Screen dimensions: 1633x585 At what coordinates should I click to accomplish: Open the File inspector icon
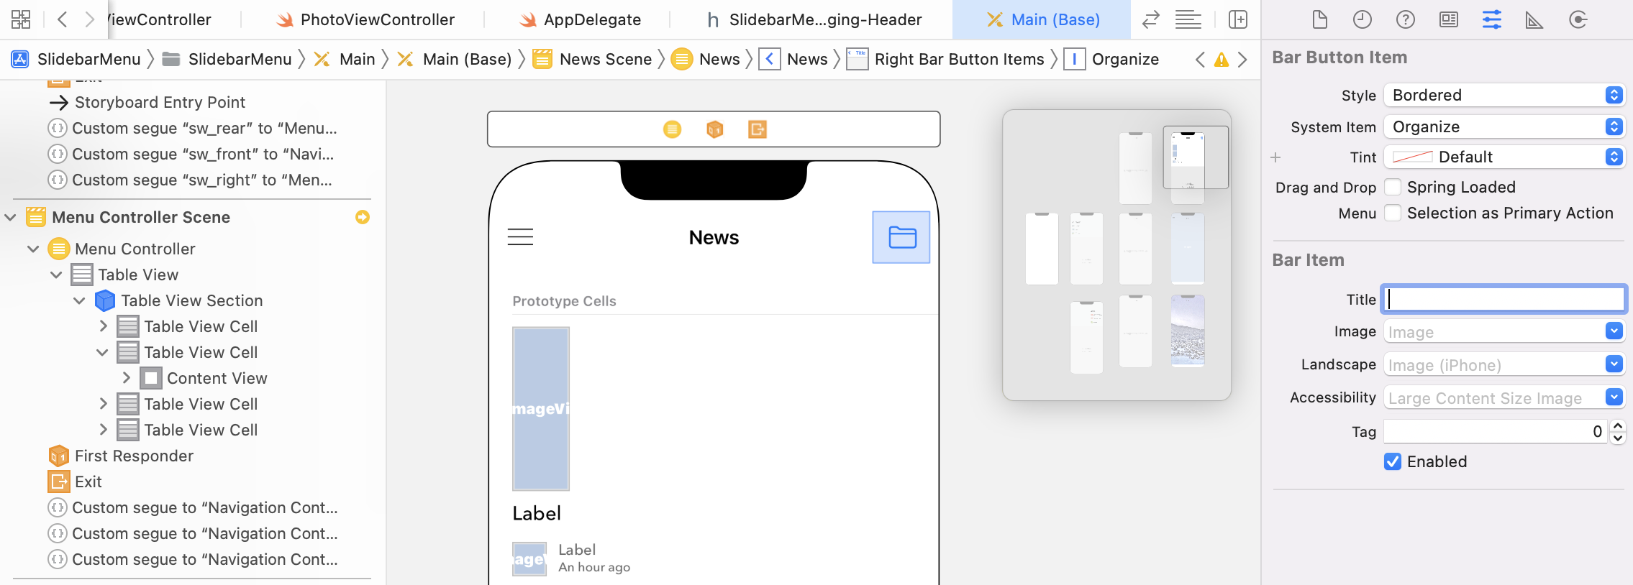1319,19
